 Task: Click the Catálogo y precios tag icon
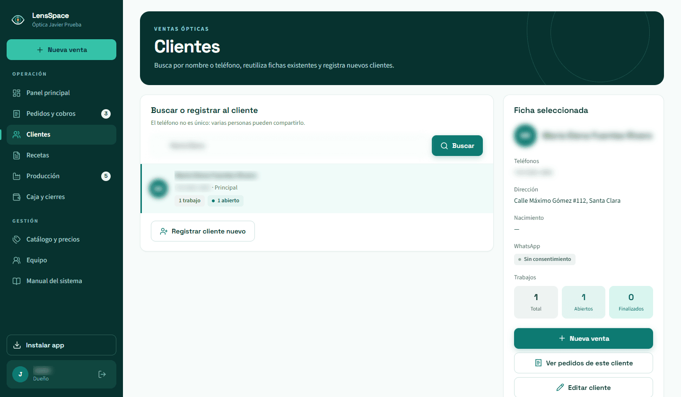(x=17, y=240)
